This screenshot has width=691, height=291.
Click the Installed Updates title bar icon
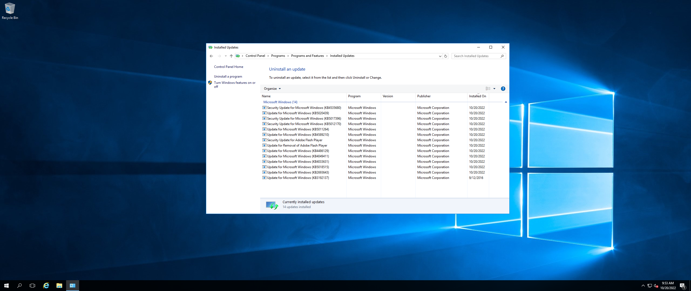click(211, 47)
